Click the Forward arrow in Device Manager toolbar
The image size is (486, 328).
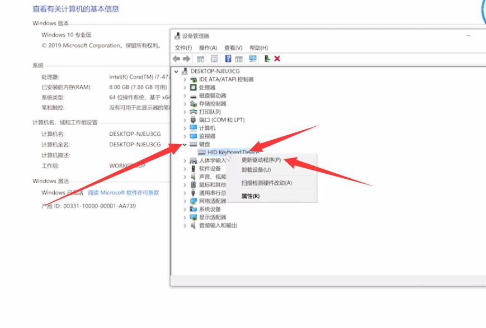[x=186, y=59]
